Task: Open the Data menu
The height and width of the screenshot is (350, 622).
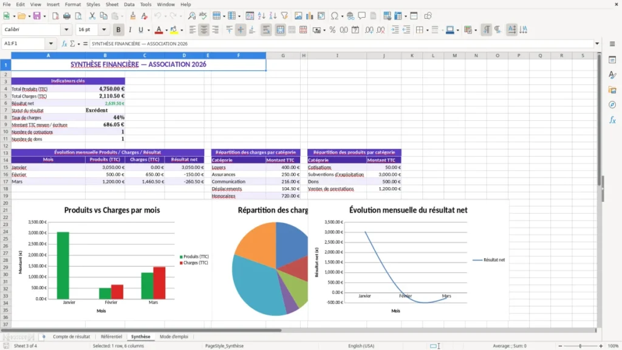Action: (129, 4)
